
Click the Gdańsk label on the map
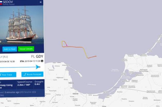tap(75, 94)
